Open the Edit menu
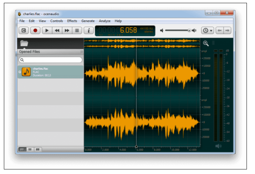 pyautogui.click(x=32, y=21)
